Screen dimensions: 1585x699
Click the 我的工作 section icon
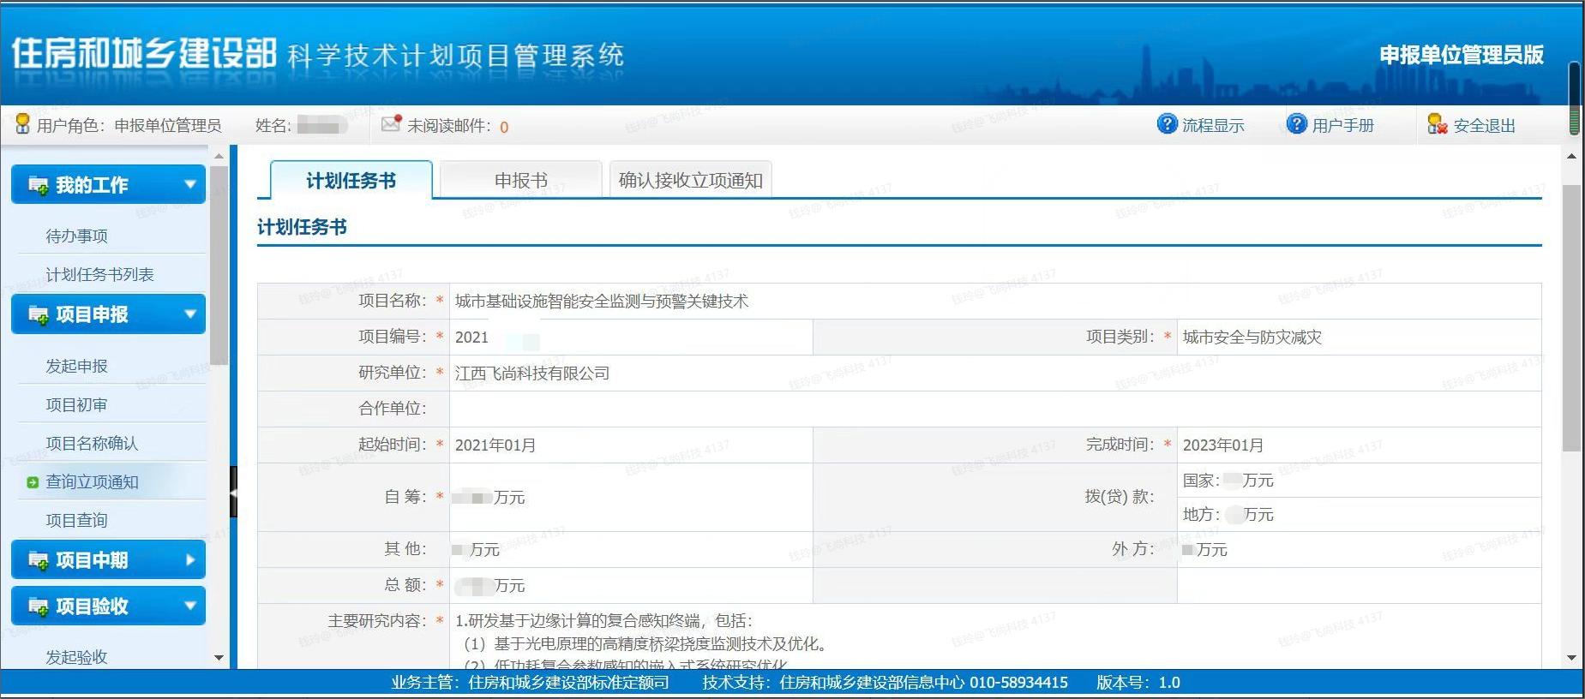(x=39, y=185)
